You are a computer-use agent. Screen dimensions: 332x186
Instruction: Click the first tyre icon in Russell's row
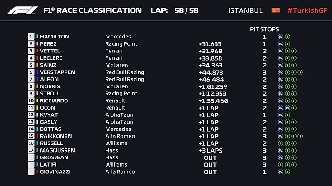(281, 143)
